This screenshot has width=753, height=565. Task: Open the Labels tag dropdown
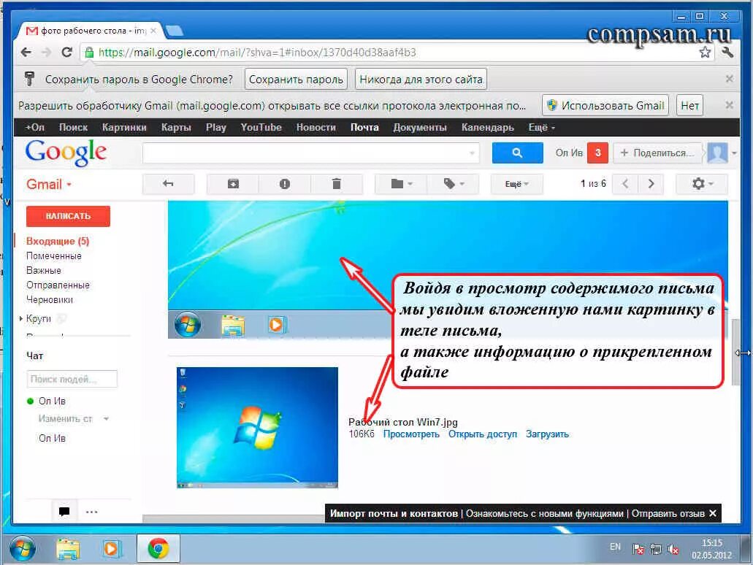click(454, 184)
